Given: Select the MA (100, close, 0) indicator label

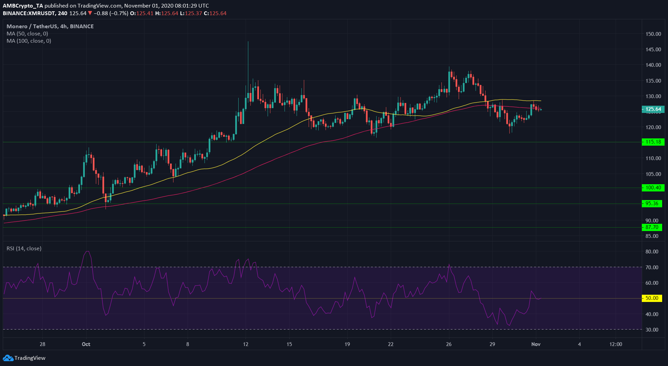Looking at the screenshot, I should click(29, 41).
